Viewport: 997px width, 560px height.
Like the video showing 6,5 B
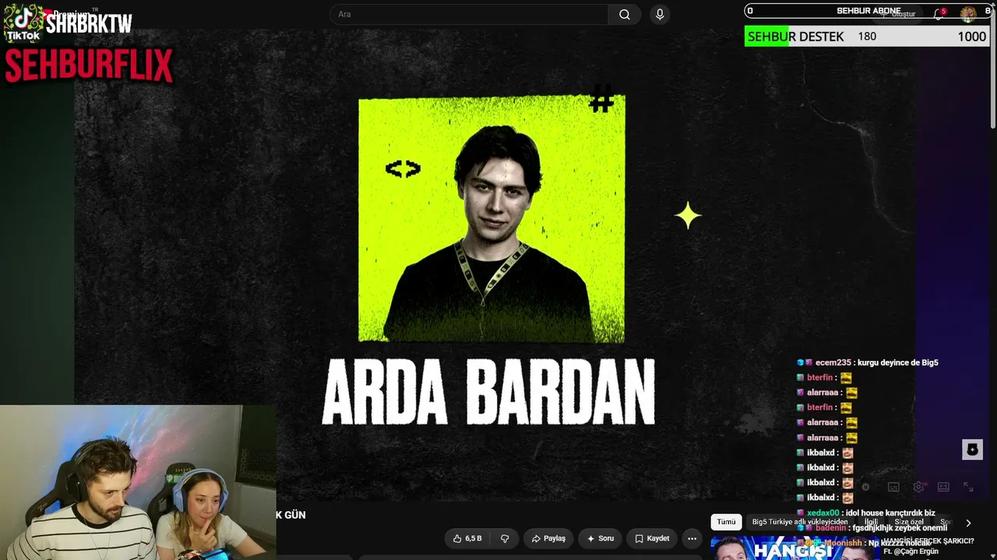pyautogui.click(x=467, y=538)
